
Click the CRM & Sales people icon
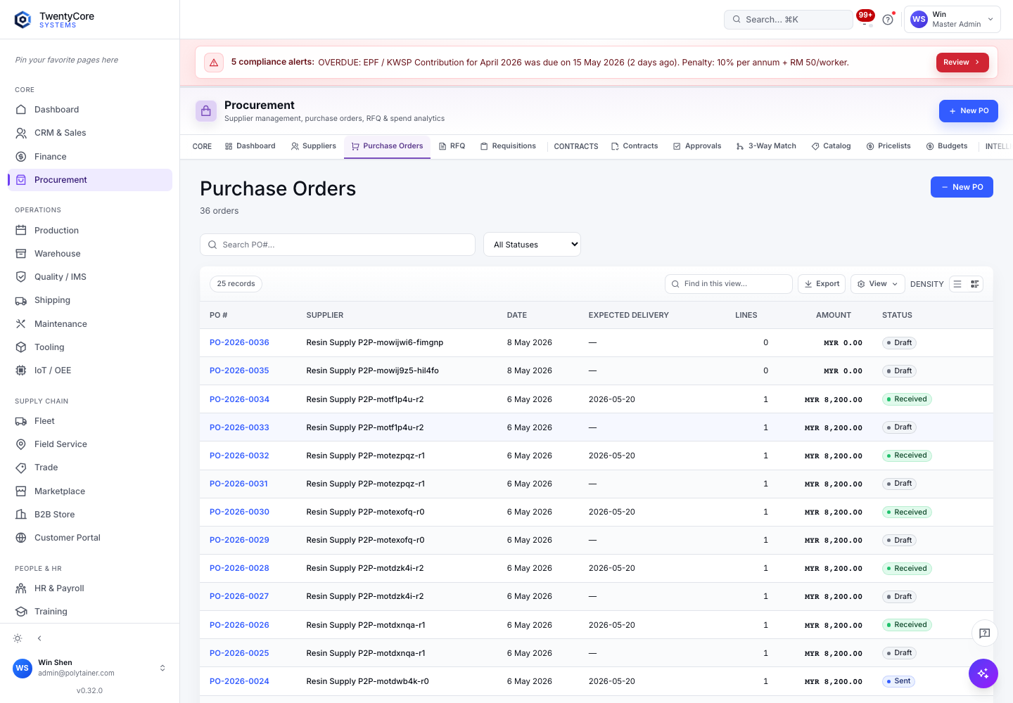tap(21, 133)
